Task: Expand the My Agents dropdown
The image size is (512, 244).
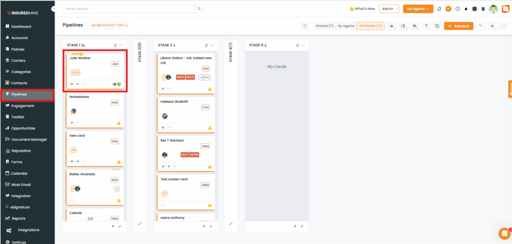Action: click(417, 9)
